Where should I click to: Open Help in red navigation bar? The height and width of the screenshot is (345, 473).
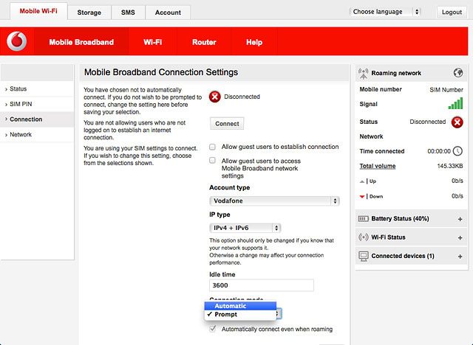click(x=254, y=42)
